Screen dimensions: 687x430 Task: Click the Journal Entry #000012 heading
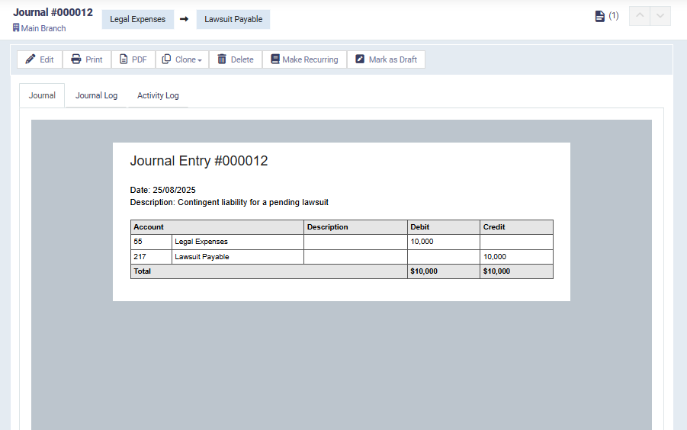point(199,161)
